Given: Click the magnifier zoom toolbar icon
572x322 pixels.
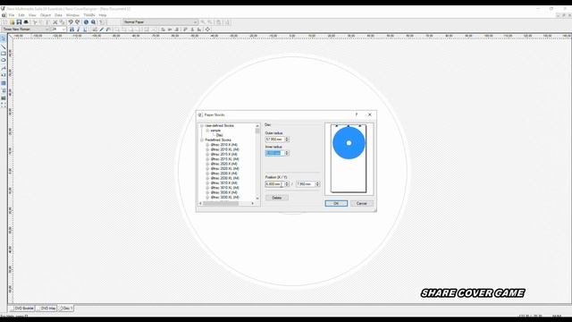Looking at the screenshot, I should click(93, 22).
